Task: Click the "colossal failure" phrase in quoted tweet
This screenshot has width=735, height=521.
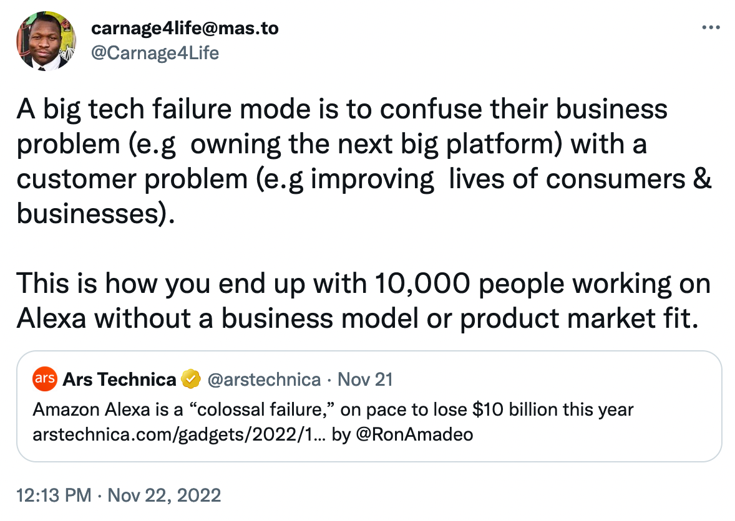Action: coord(261,409)
